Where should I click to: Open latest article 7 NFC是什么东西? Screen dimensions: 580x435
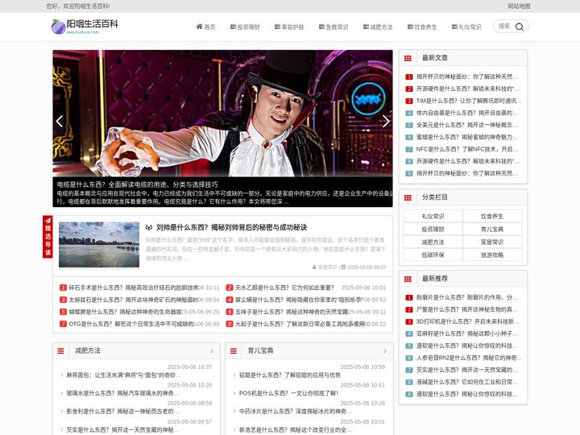click(x=466, y=150)
